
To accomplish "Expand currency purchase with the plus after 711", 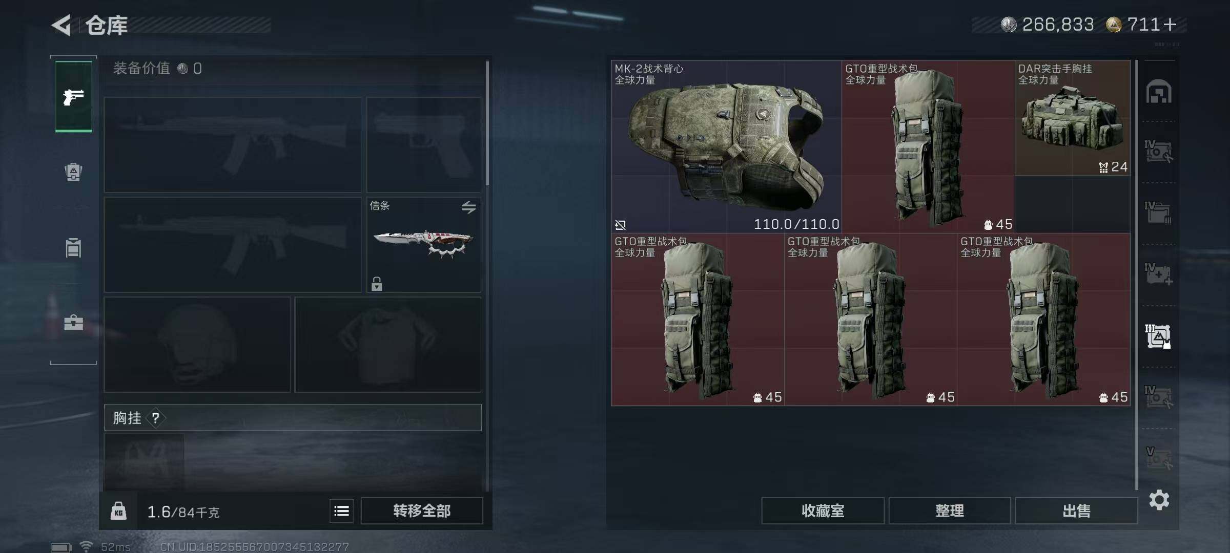I will click(x=1170, y=24).
